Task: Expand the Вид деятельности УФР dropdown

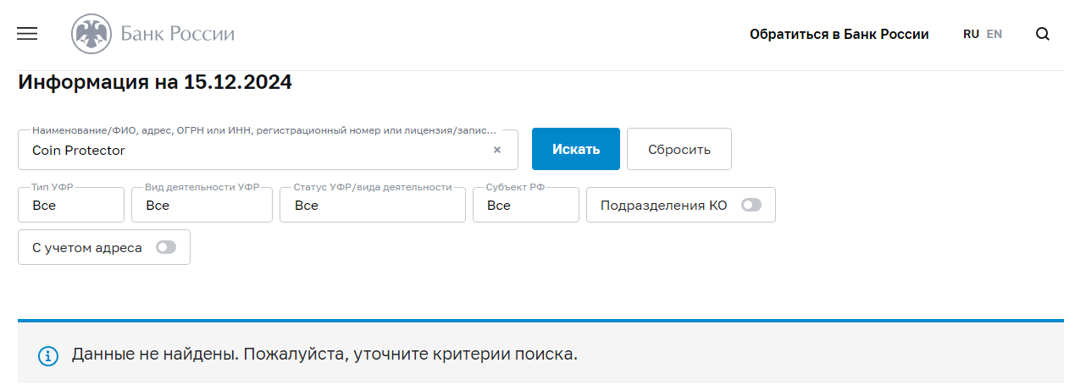Action: click(202, 205)
